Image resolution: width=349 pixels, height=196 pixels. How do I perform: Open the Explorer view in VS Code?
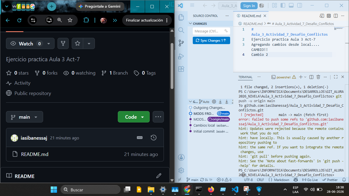point(181,17)
